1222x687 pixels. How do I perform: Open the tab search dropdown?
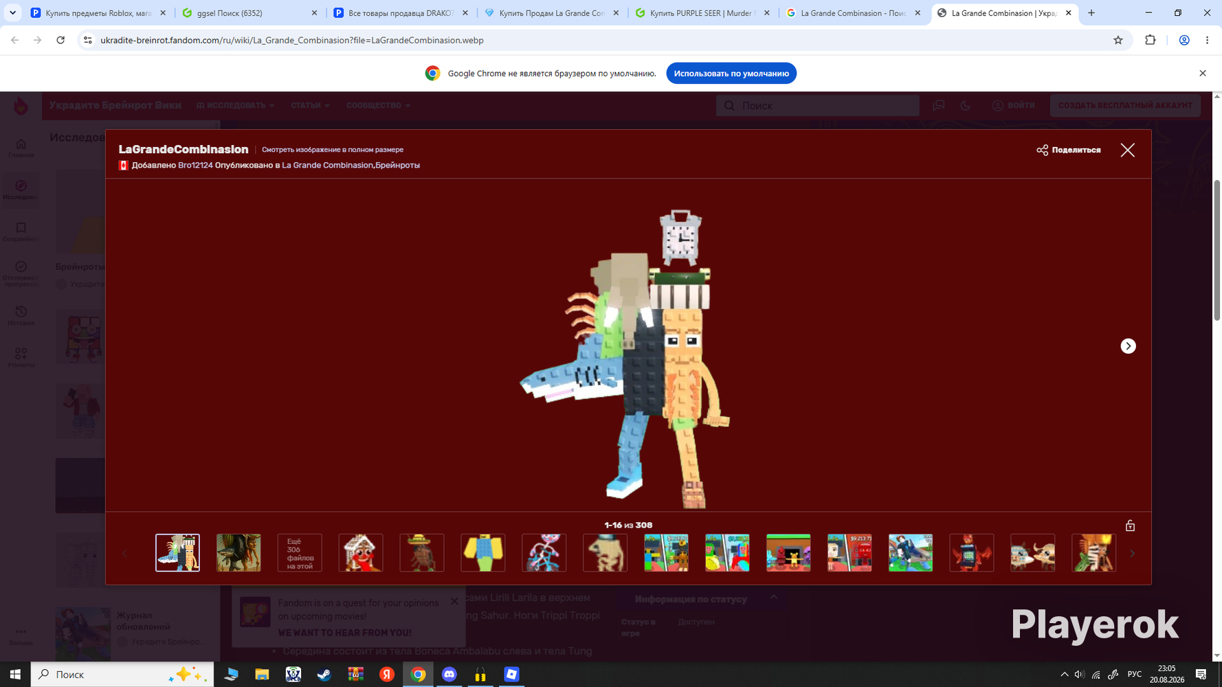[x=12, y=13]
